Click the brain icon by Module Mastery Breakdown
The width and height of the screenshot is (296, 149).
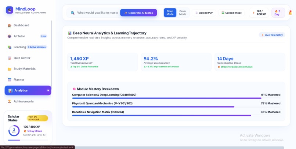[x=74, y=89]
